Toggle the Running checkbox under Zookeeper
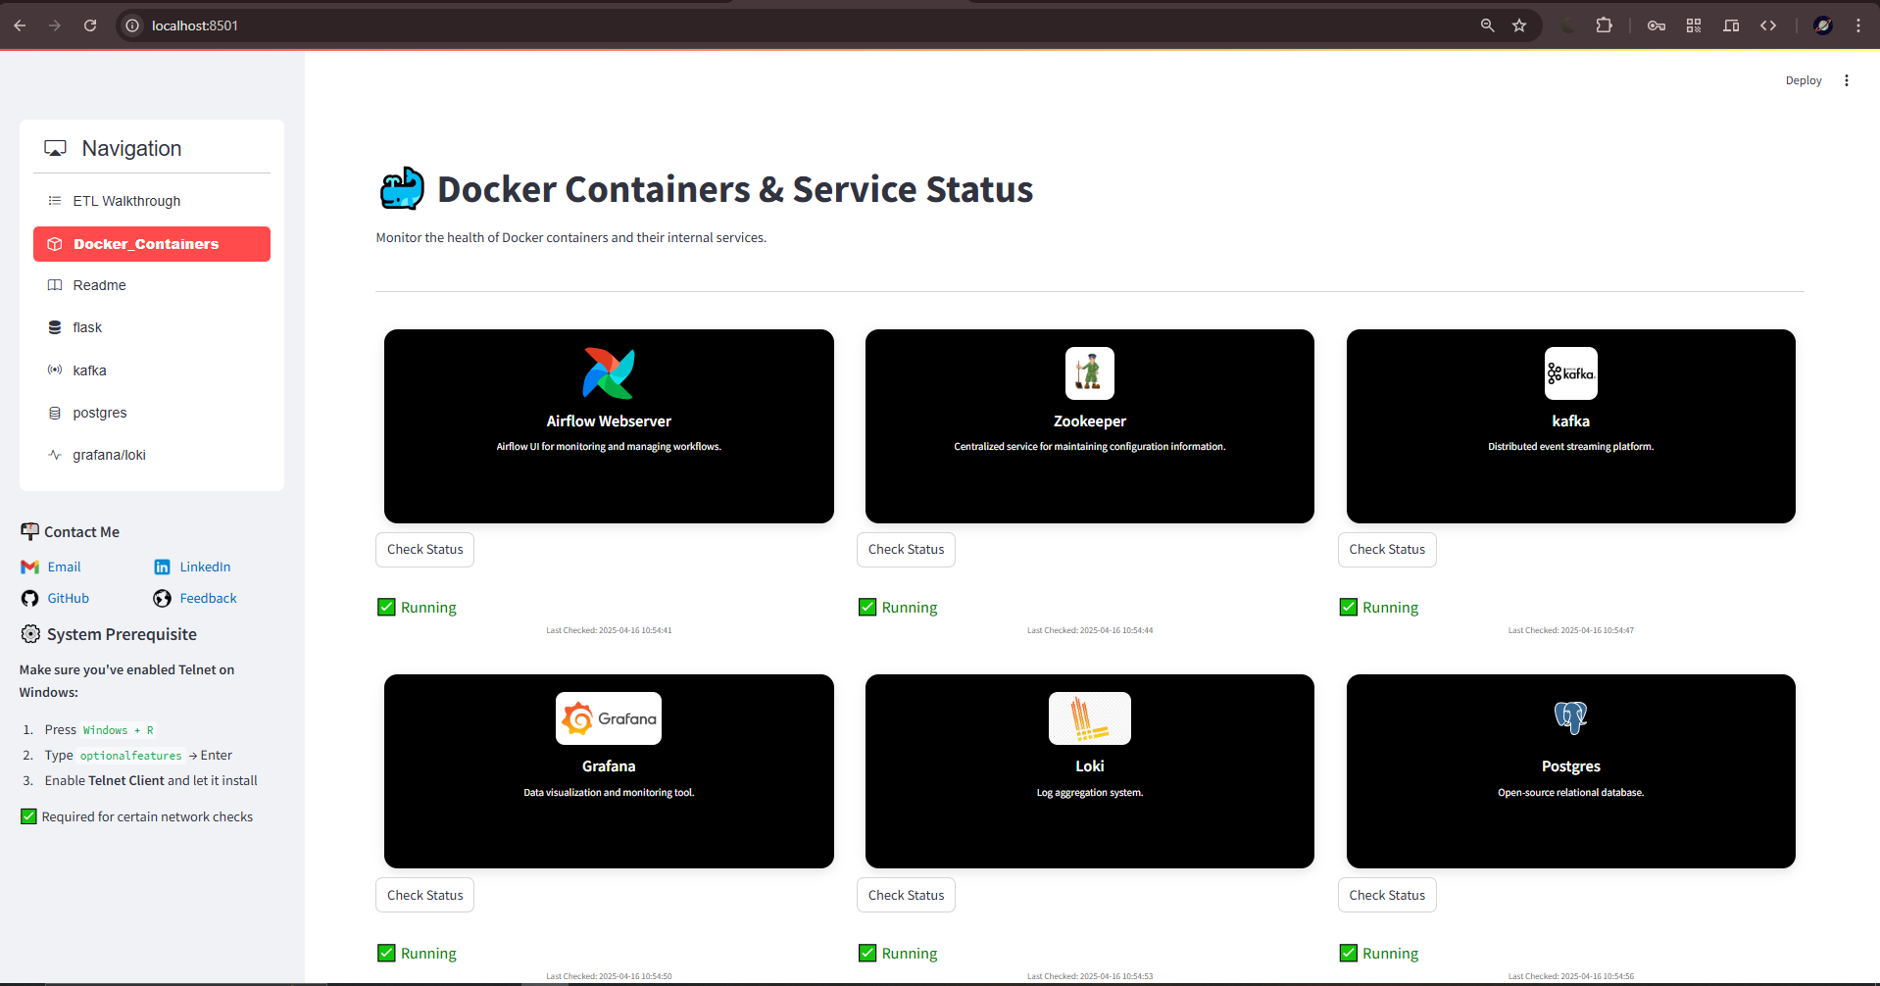Viewport: 1880px width, 986px height. tap(866, 607)
